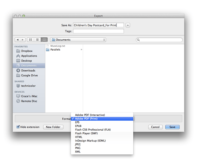The height and width of the screenshot is (167, 198).
Task: Select Remote Disc device
Action: (29, 101)
